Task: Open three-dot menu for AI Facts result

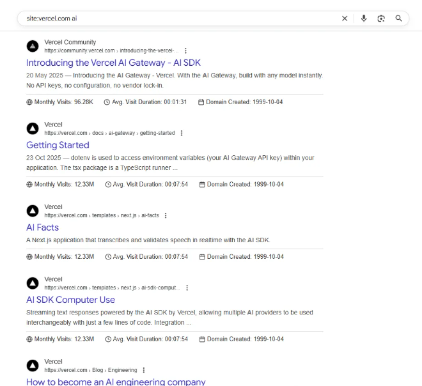Action: [x=166, y=215]
